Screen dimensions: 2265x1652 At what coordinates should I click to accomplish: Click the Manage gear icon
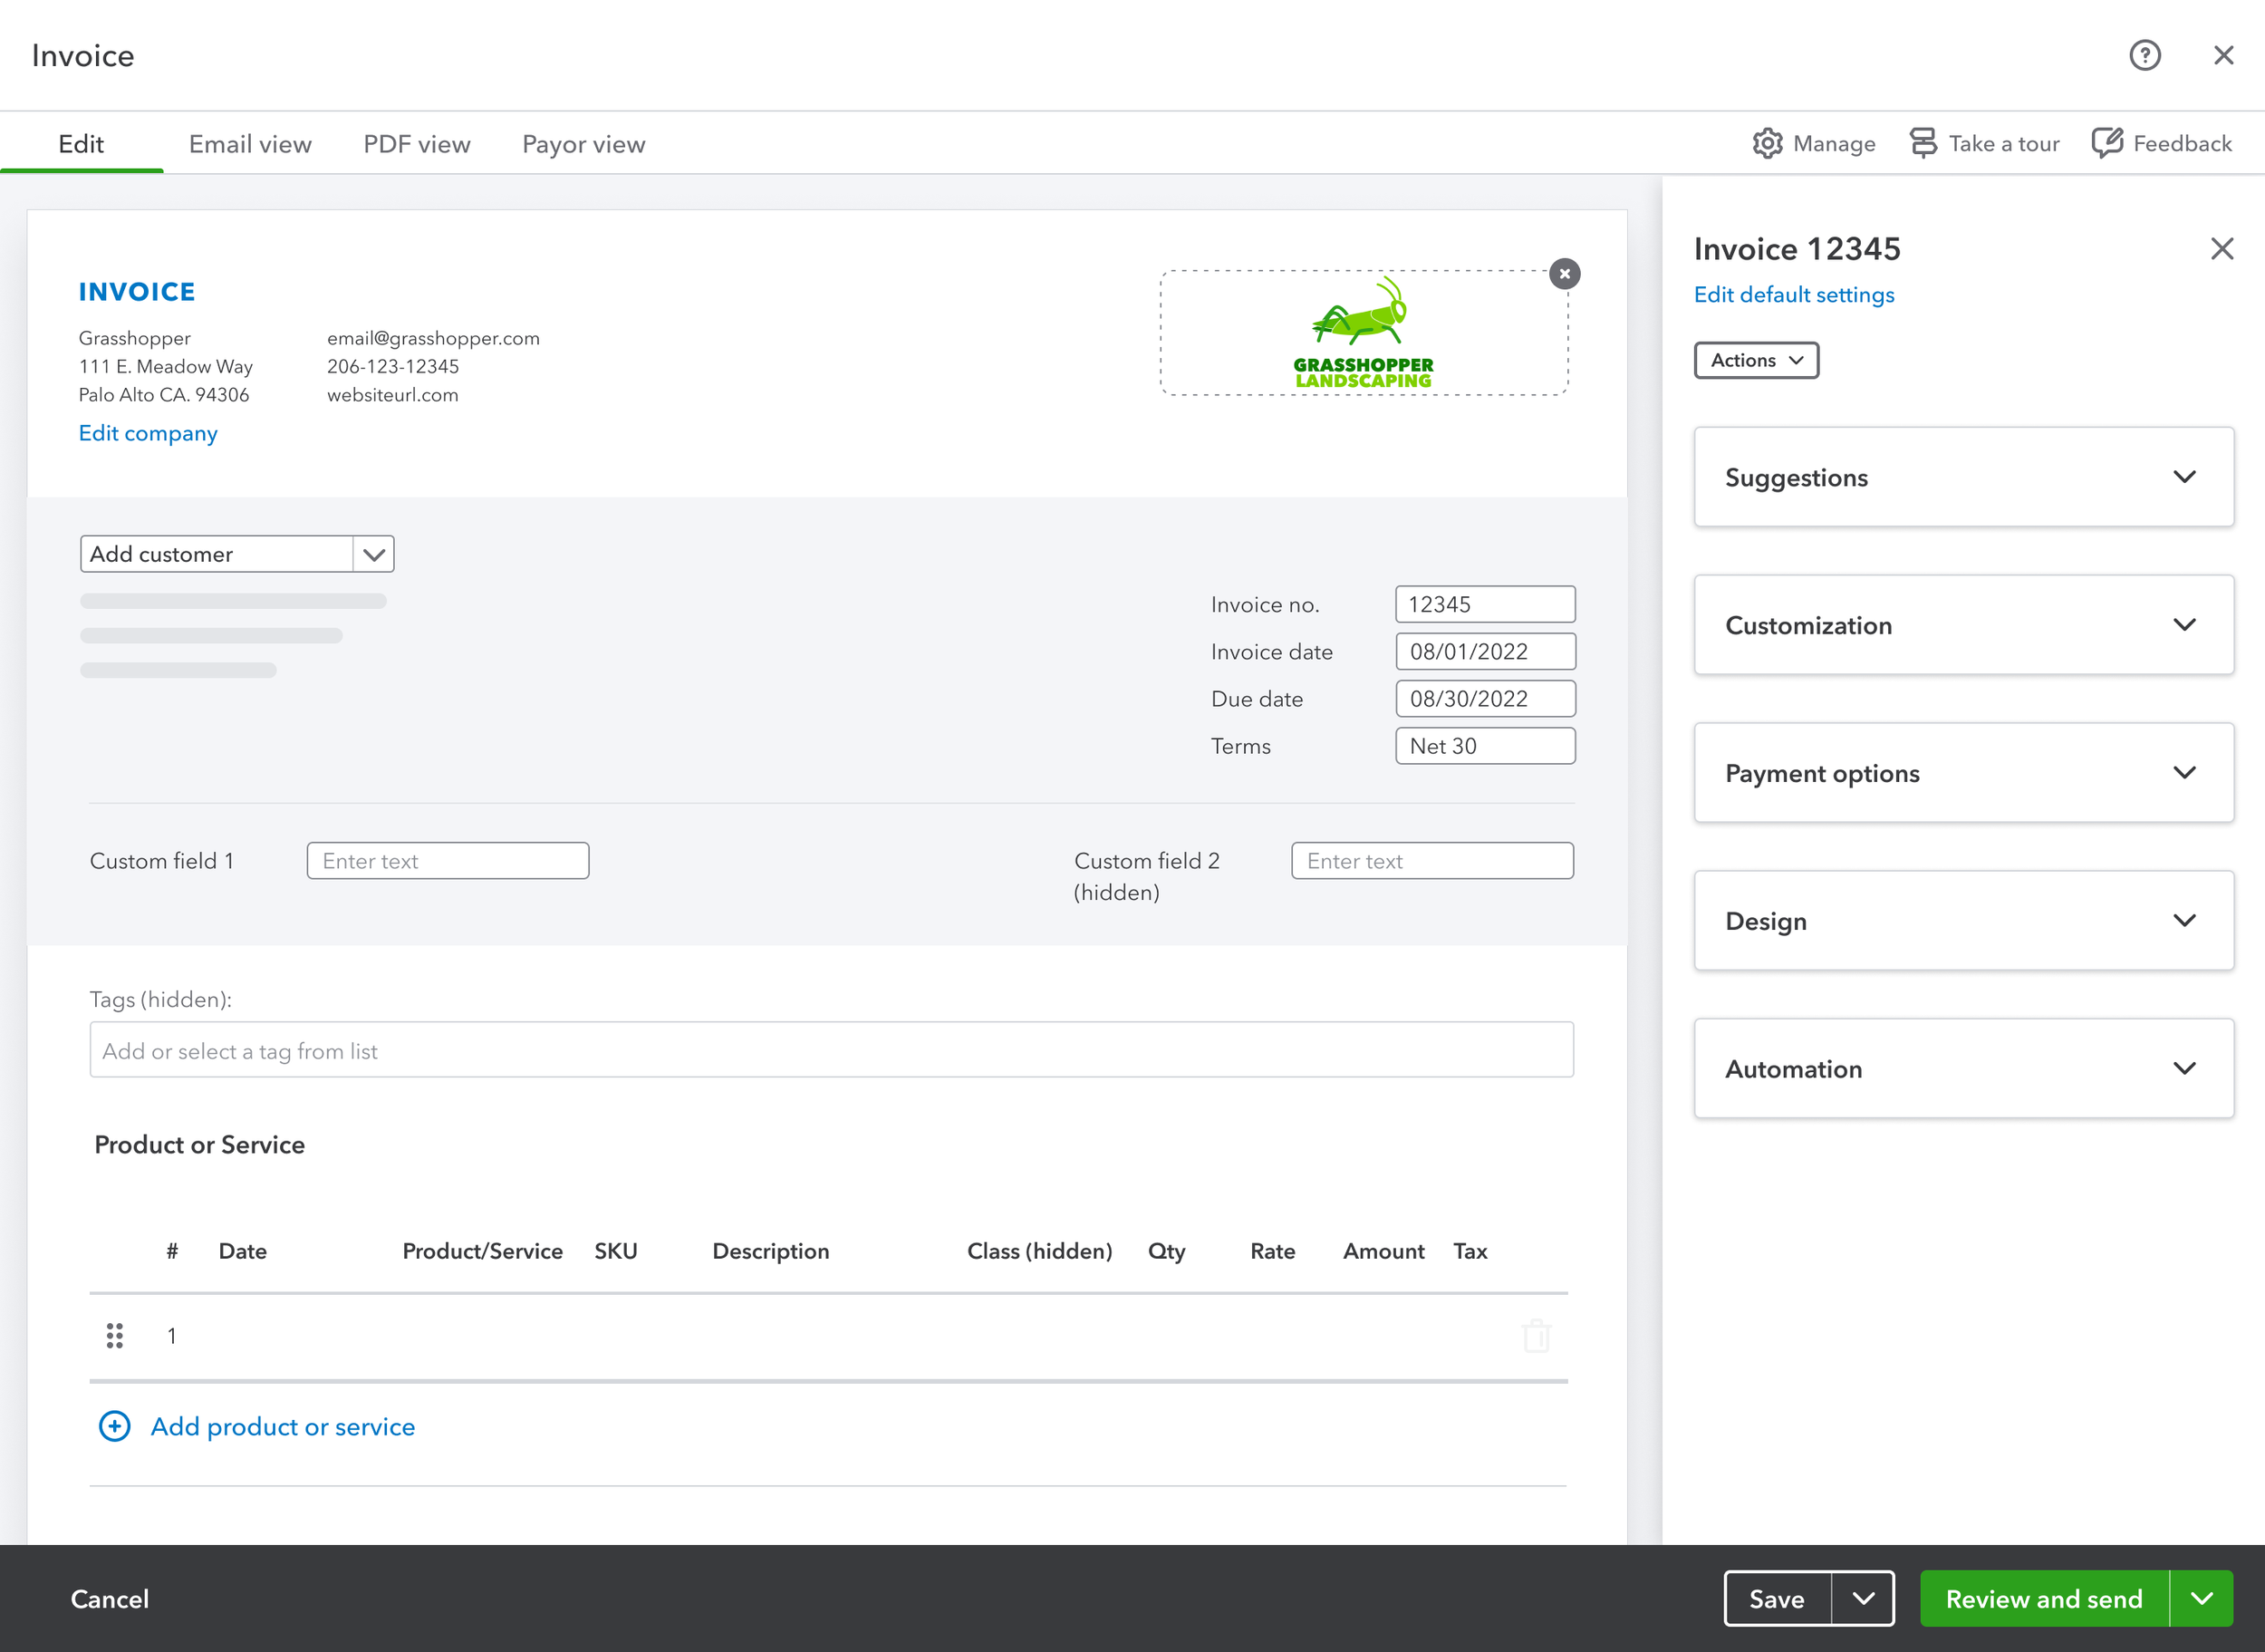click(x=1768, y=144)
